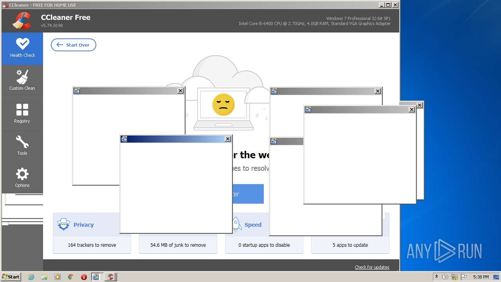Click Word icon in blue-titled blank window
The width and height of the screenshot is (501, 282).
pyautogui.click(x=124, y=139)
